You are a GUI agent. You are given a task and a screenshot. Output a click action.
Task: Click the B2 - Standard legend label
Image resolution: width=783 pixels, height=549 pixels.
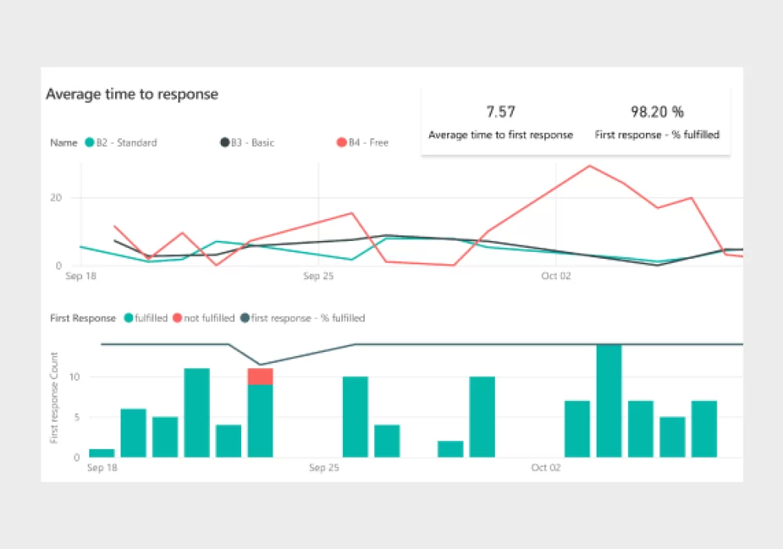click(127, 142)
